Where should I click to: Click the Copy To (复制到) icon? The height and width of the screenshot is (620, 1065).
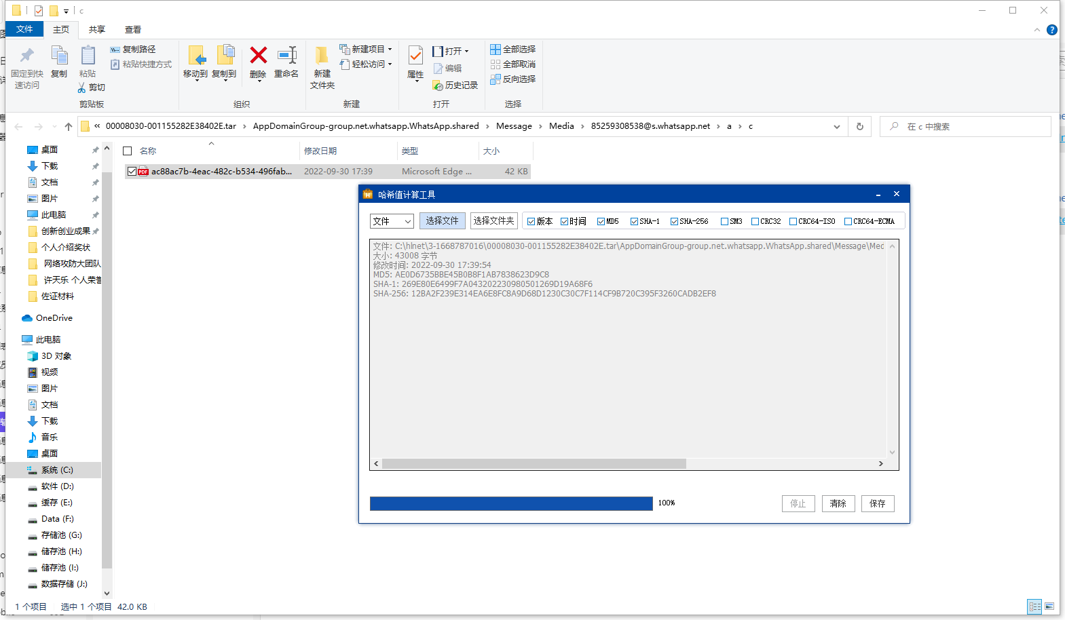[x=225, y=56]
